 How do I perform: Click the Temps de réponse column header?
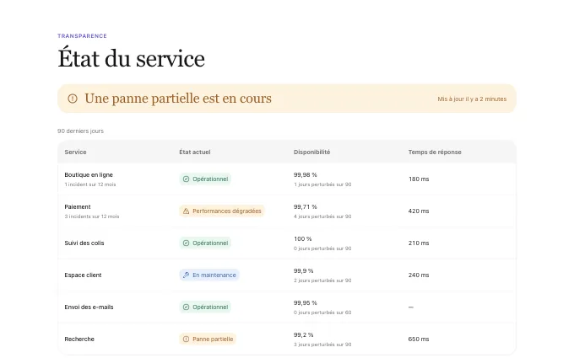tap(435, 152)
